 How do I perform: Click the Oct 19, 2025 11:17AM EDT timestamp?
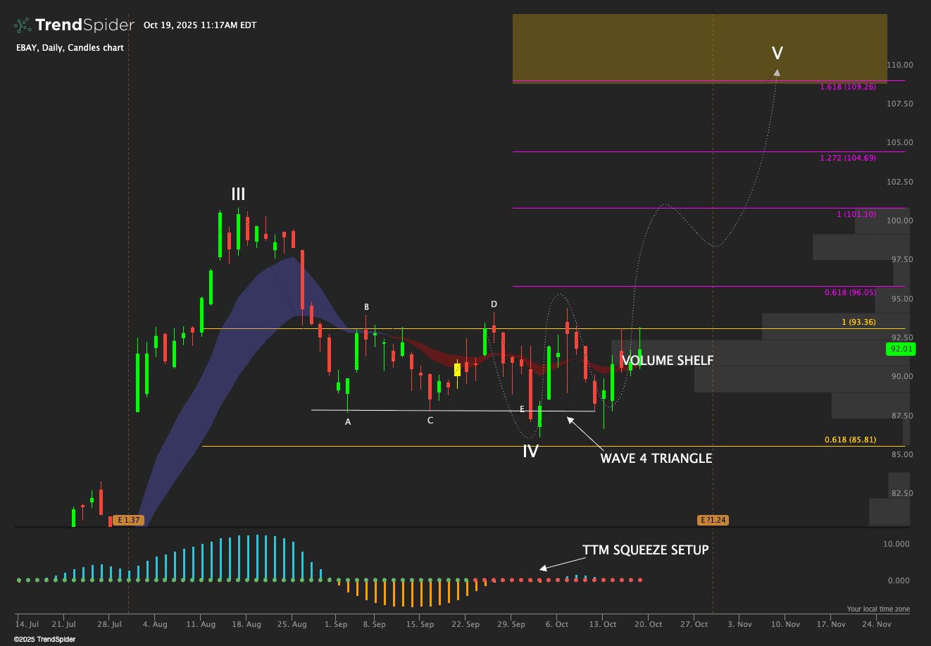click(200, 25)
